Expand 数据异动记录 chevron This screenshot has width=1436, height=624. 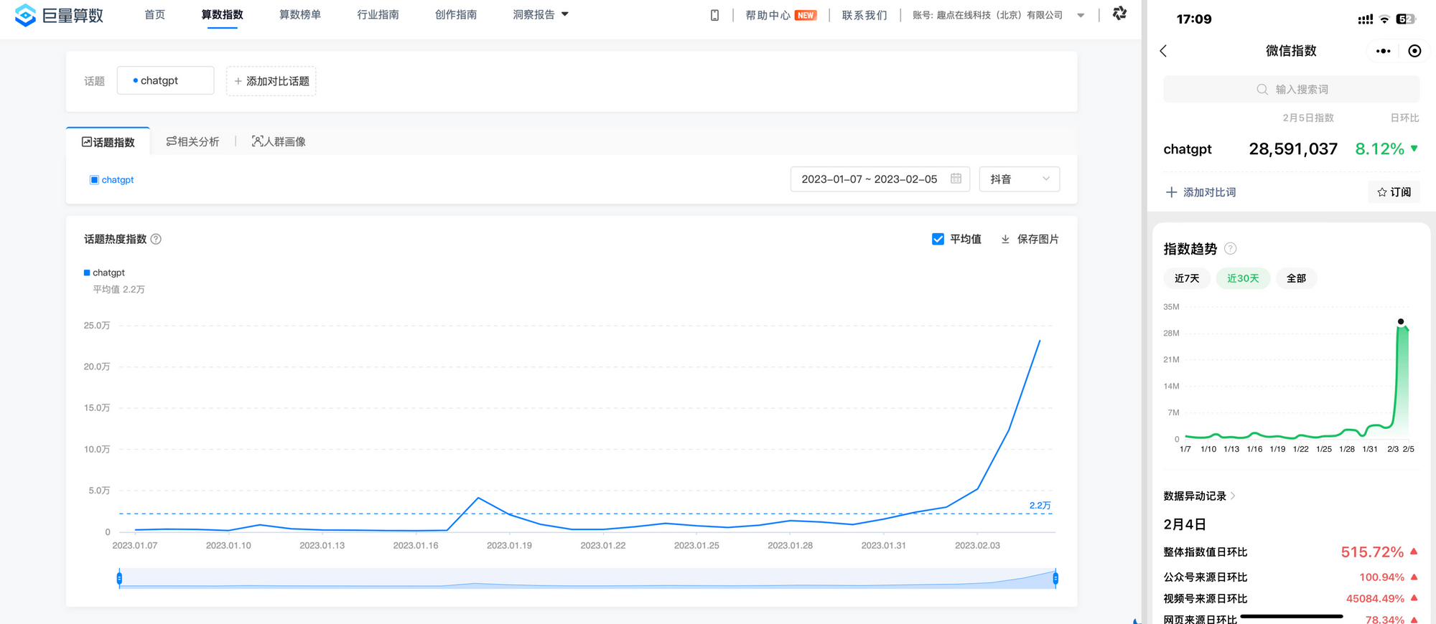(1234, 496)
